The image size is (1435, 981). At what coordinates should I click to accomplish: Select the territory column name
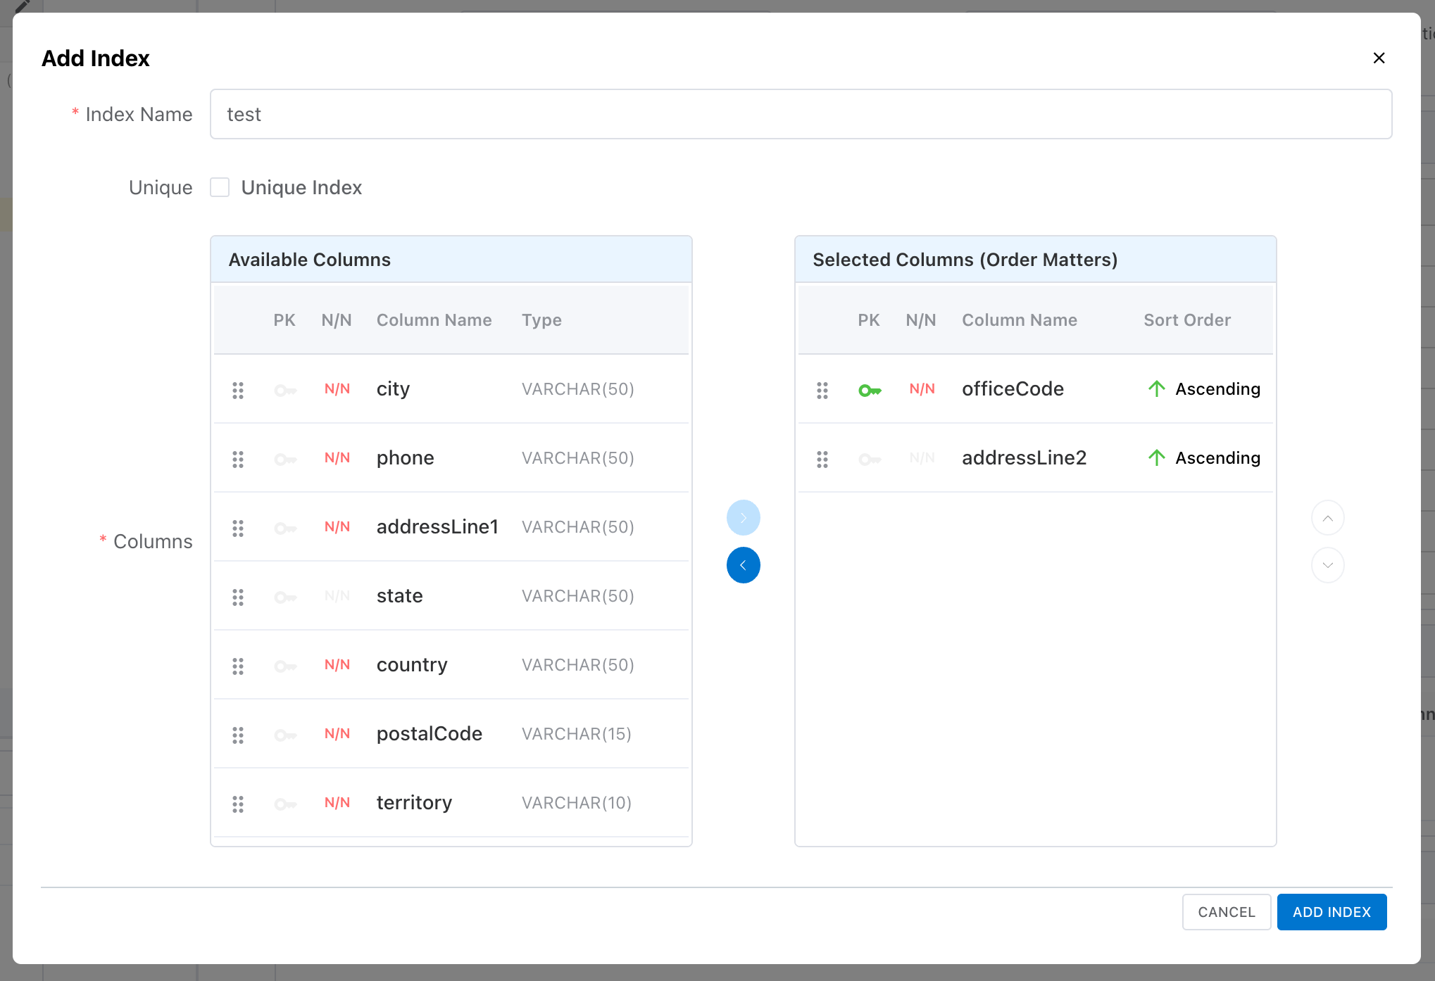pos(414,802)
